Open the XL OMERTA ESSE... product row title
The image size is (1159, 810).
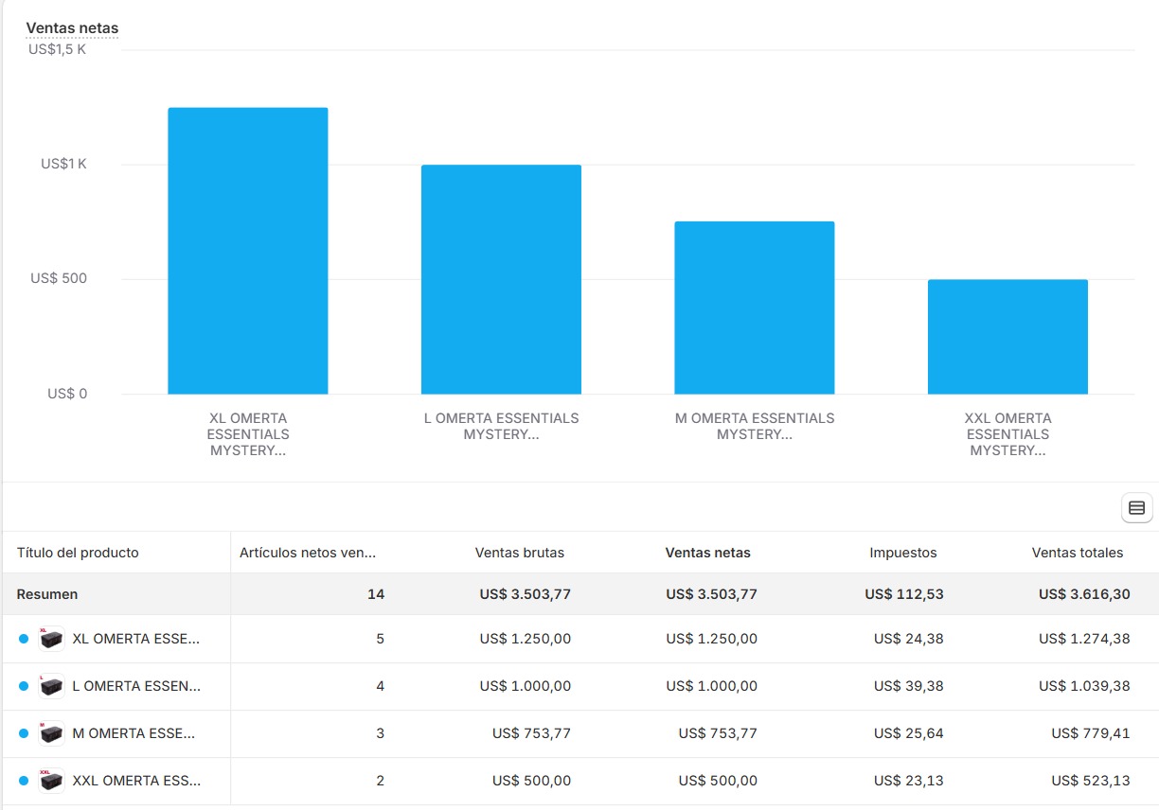pyautogui.click(x=136, y=639)
